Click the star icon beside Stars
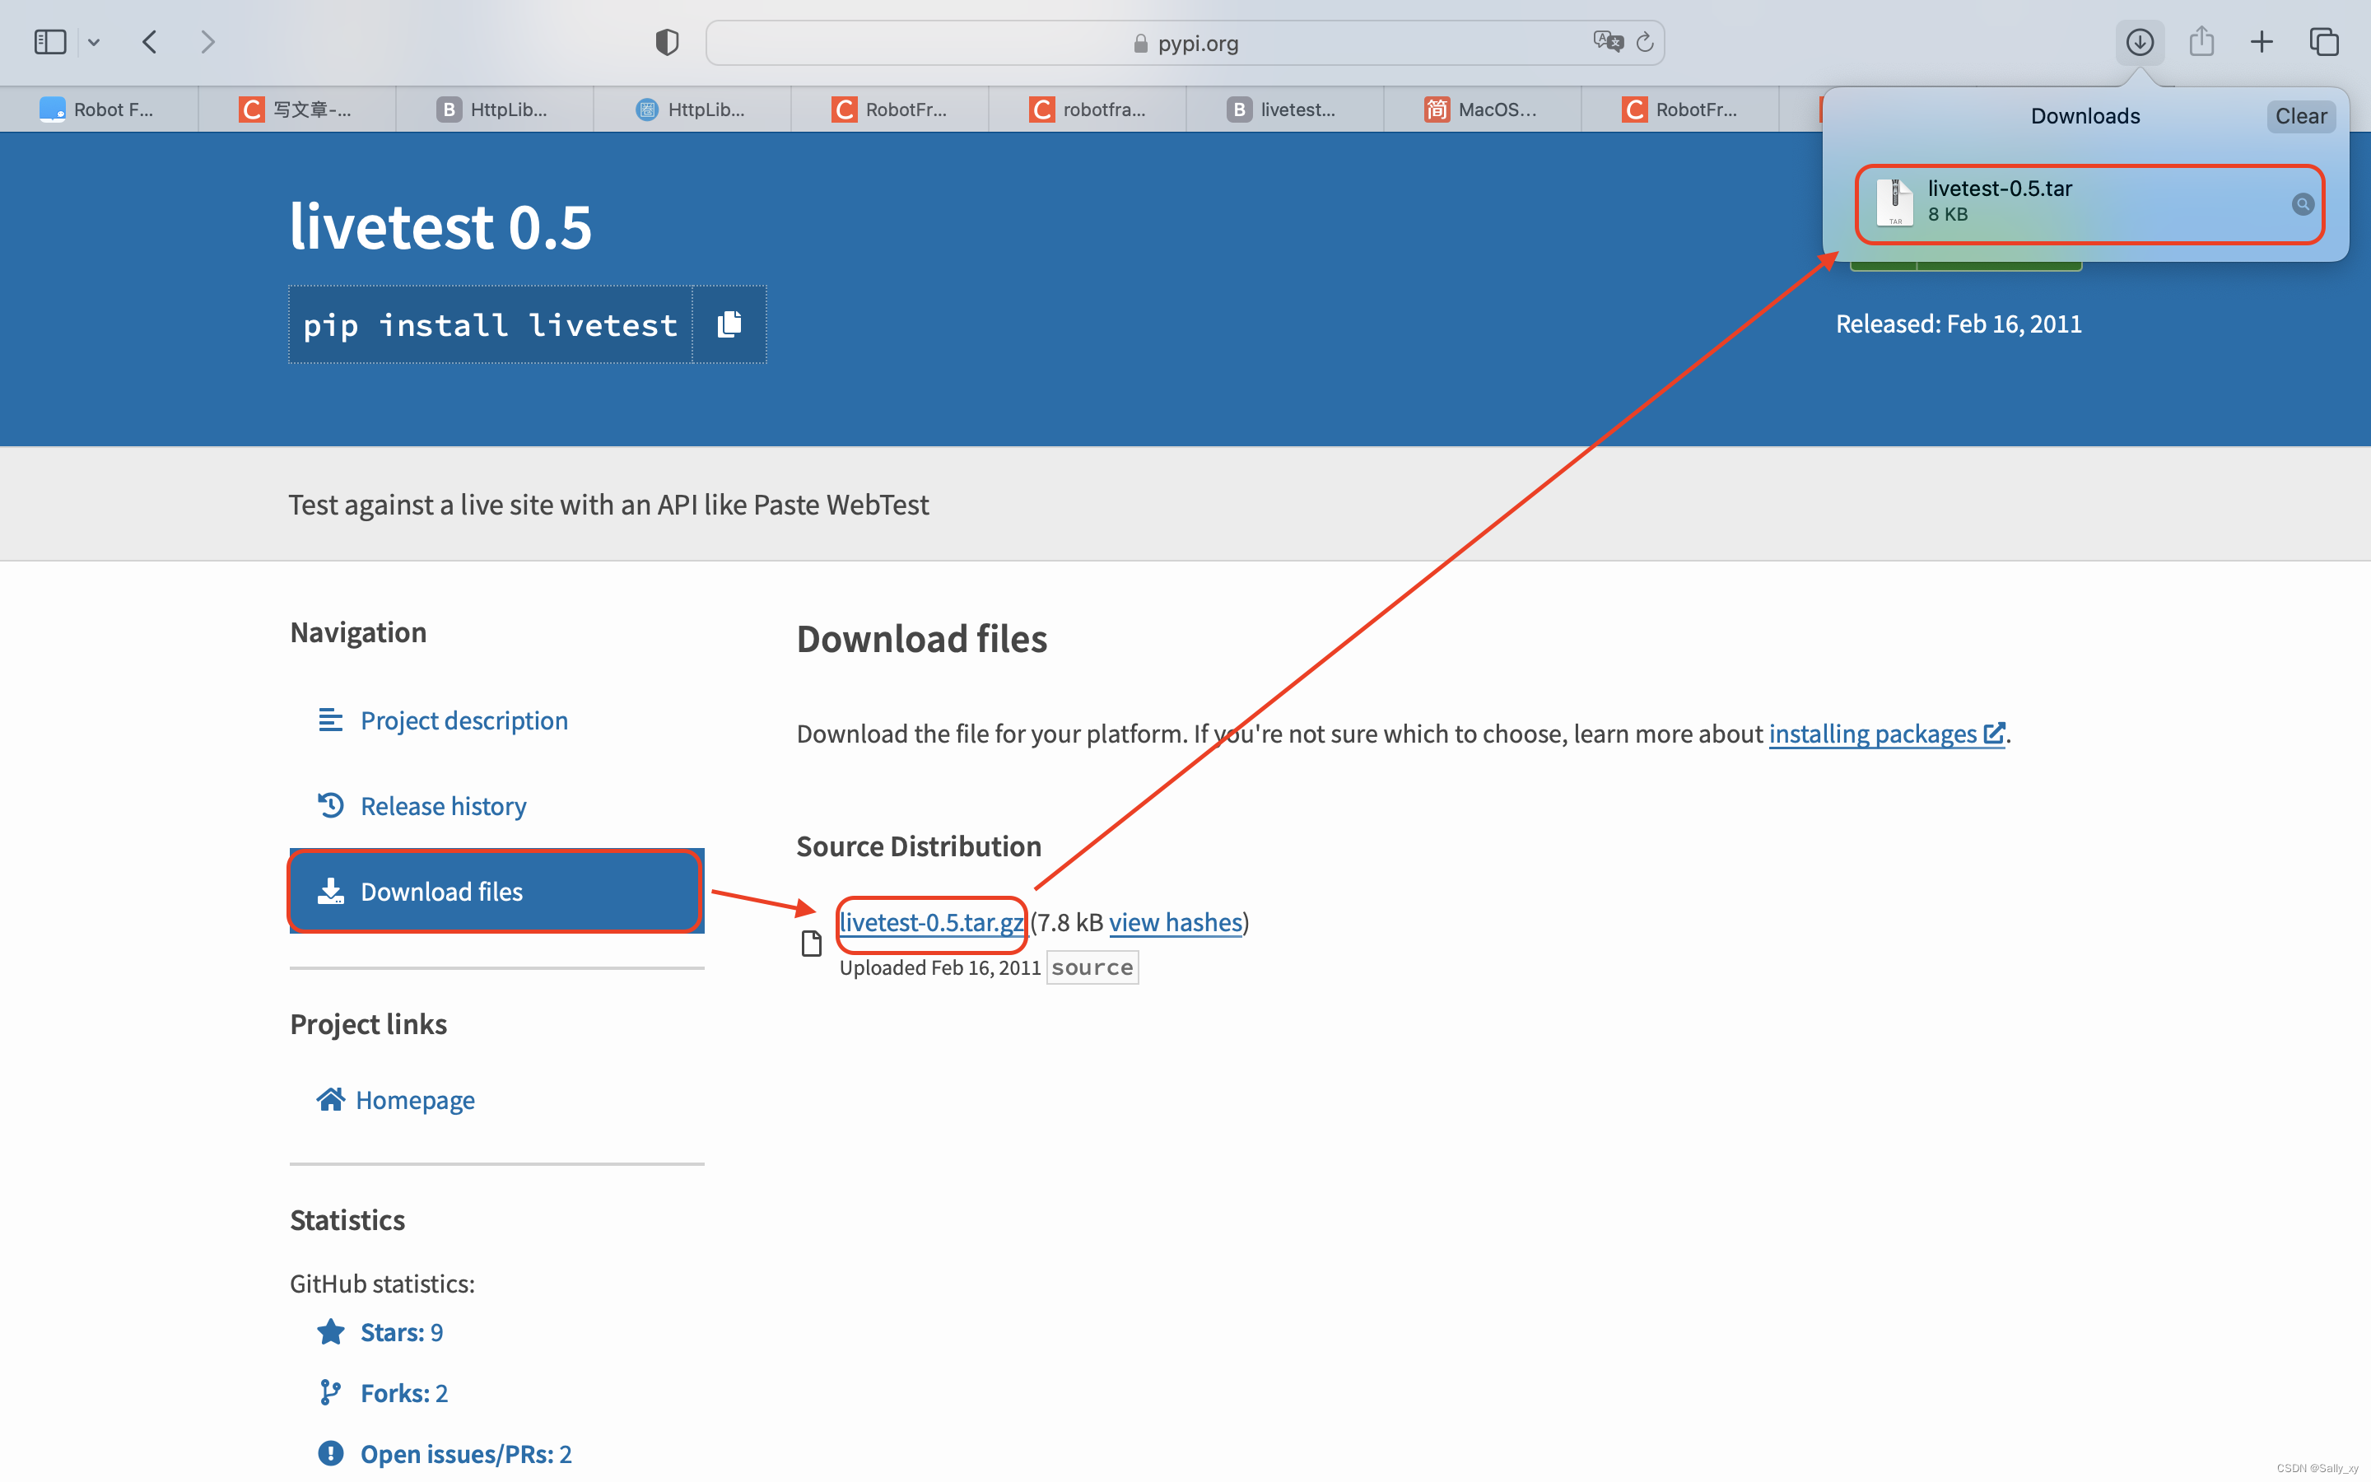This screenshot has width=2371, height=1482. coord(330,1331)
